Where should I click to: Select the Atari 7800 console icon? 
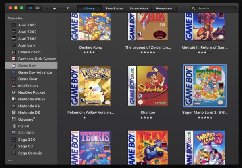coord(13,38)
